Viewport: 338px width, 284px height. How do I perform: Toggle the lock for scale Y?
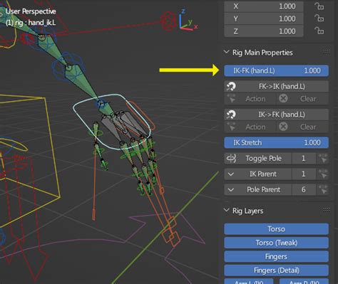coord(319,19)
